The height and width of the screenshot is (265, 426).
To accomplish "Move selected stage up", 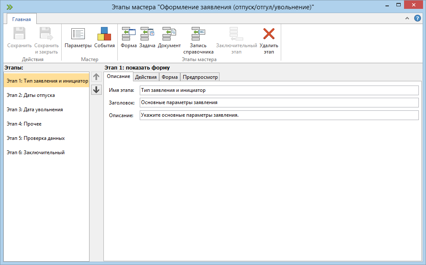I will click(96, 77).
